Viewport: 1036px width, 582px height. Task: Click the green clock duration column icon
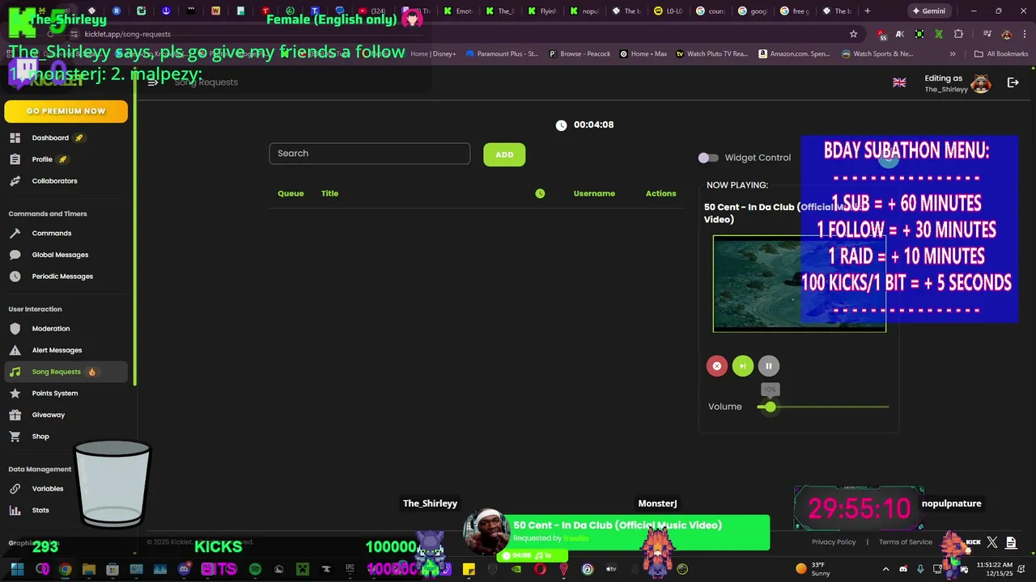point(540,193)
